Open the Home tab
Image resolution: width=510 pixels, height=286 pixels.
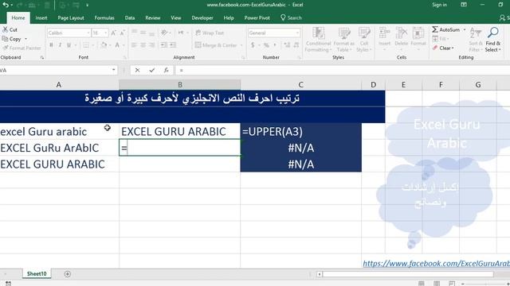tap(18, 17)
